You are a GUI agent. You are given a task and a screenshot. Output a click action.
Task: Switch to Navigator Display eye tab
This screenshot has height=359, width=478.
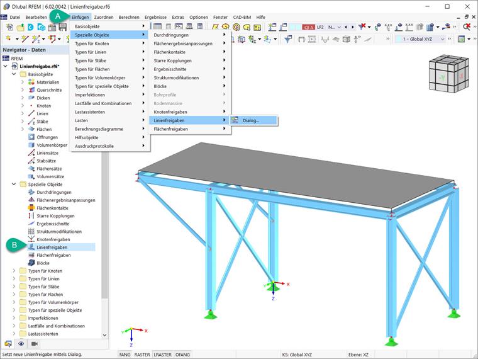(x=21, y=344)
